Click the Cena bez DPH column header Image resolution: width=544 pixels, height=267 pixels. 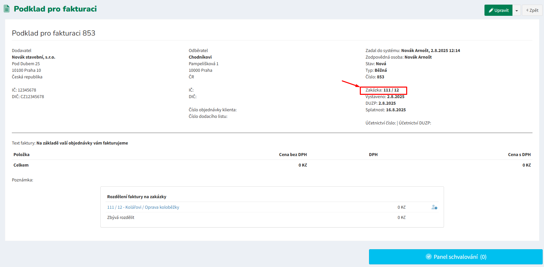coord(293,155)
